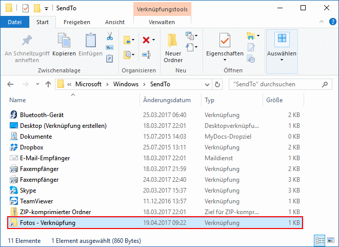Open the Delete dropdown arrow

[x=153, y=40]
